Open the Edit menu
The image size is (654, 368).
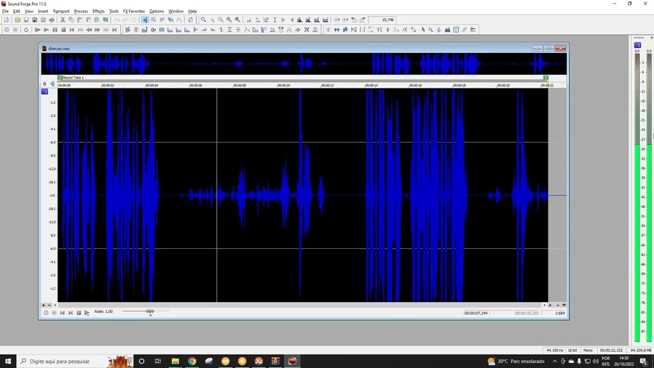[17, 11]
